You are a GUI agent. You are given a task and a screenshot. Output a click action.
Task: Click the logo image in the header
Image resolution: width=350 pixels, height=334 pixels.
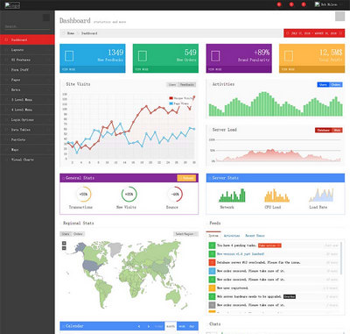pos(12,5)
